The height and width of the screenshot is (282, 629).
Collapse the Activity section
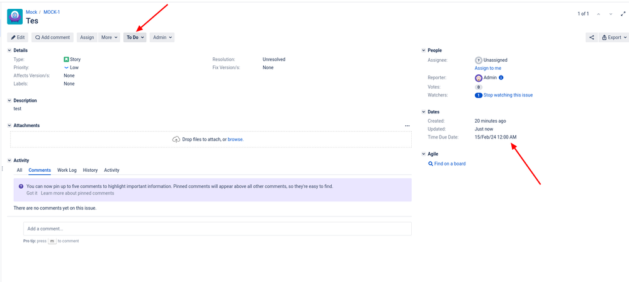tap(9, 161)
